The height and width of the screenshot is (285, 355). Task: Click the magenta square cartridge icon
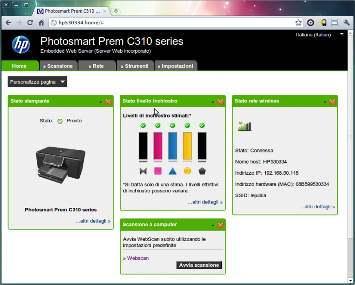click(158, 171)
